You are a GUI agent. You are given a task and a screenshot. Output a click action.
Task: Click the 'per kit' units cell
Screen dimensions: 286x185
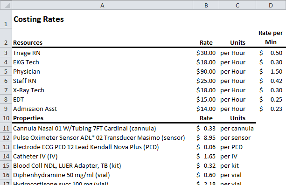pos(237,165)
